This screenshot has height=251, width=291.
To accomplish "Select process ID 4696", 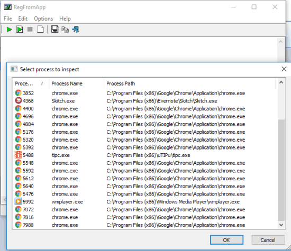I will click(28, 116).
